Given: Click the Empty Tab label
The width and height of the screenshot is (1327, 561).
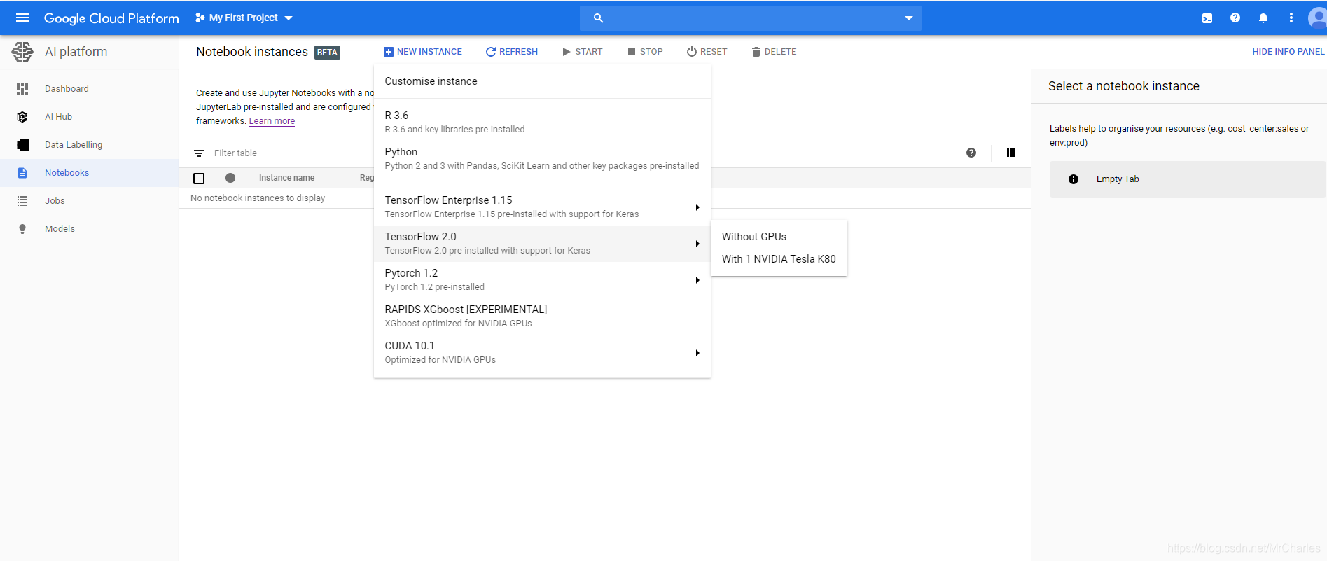Looking at the screenshot, I should 1118,179.
